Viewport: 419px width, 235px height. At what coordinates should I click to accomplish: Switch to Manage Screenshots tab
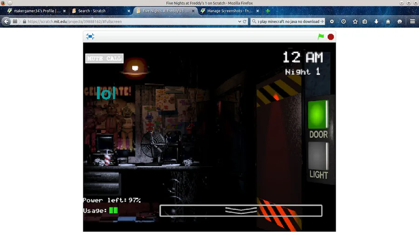point(230,11)
